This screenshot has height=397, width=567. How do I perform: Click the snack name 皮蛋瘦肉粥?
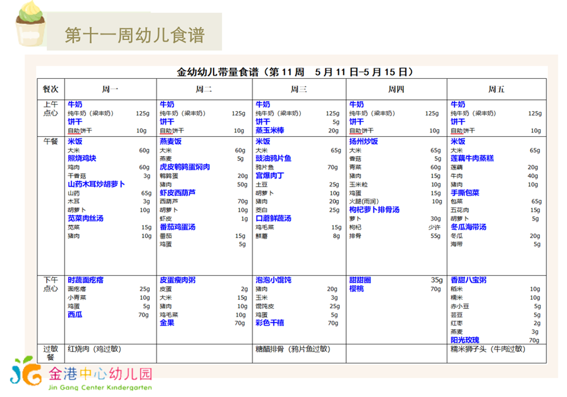click(x=178, y=280)
